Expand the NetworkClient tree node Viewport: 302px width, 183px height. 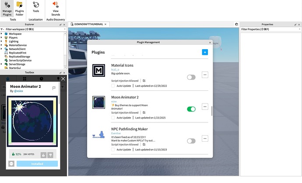2,49
